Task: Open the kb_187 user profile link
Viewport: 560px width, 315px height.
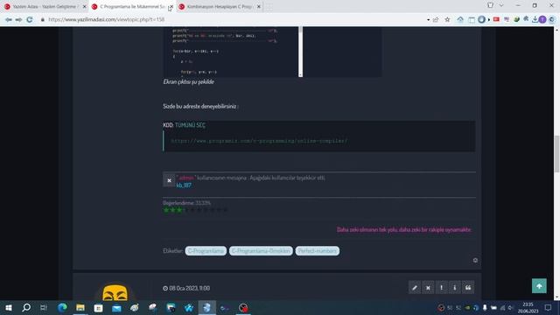Action: tap(184, 185)
